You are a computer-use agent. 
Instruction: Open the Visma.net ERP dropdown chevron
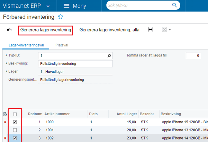coord(48,6)
